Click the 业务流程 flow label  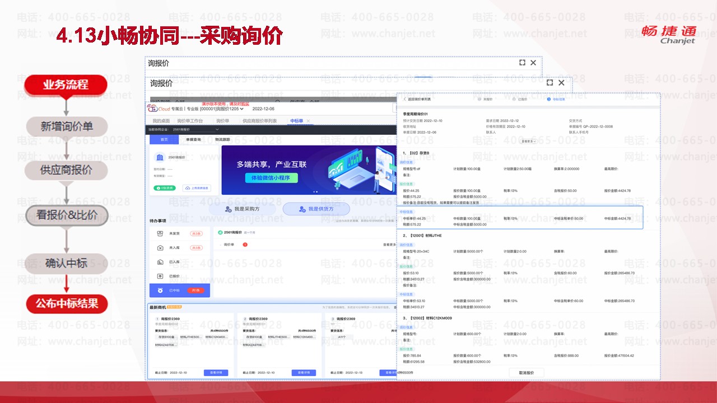[x=66, y=85]
